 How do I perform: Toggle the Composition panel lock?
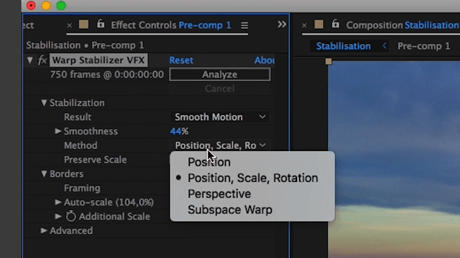pos(335,24)
